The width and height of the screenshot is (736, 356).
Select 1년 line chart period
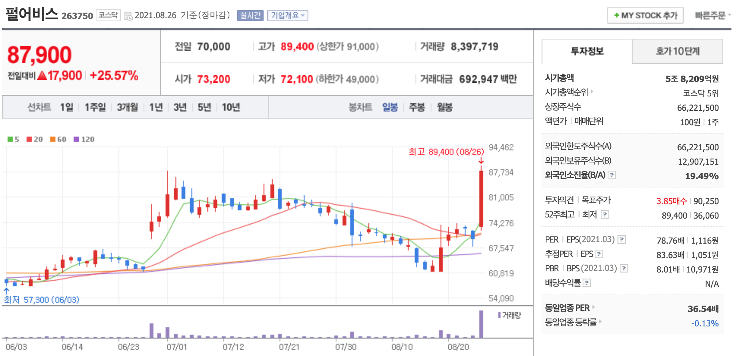point(156,107)
